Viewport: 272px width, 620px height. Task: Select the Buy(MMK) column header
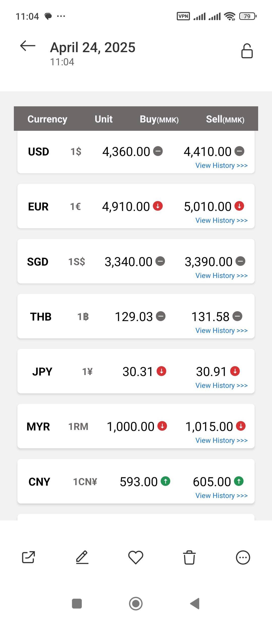click(159, 119)
